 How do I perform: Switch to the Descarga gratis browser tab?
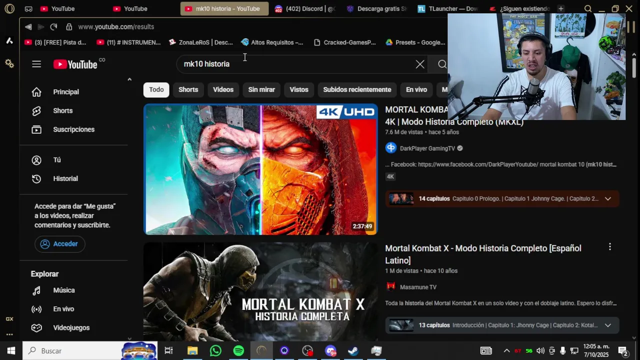coord(377,8)
